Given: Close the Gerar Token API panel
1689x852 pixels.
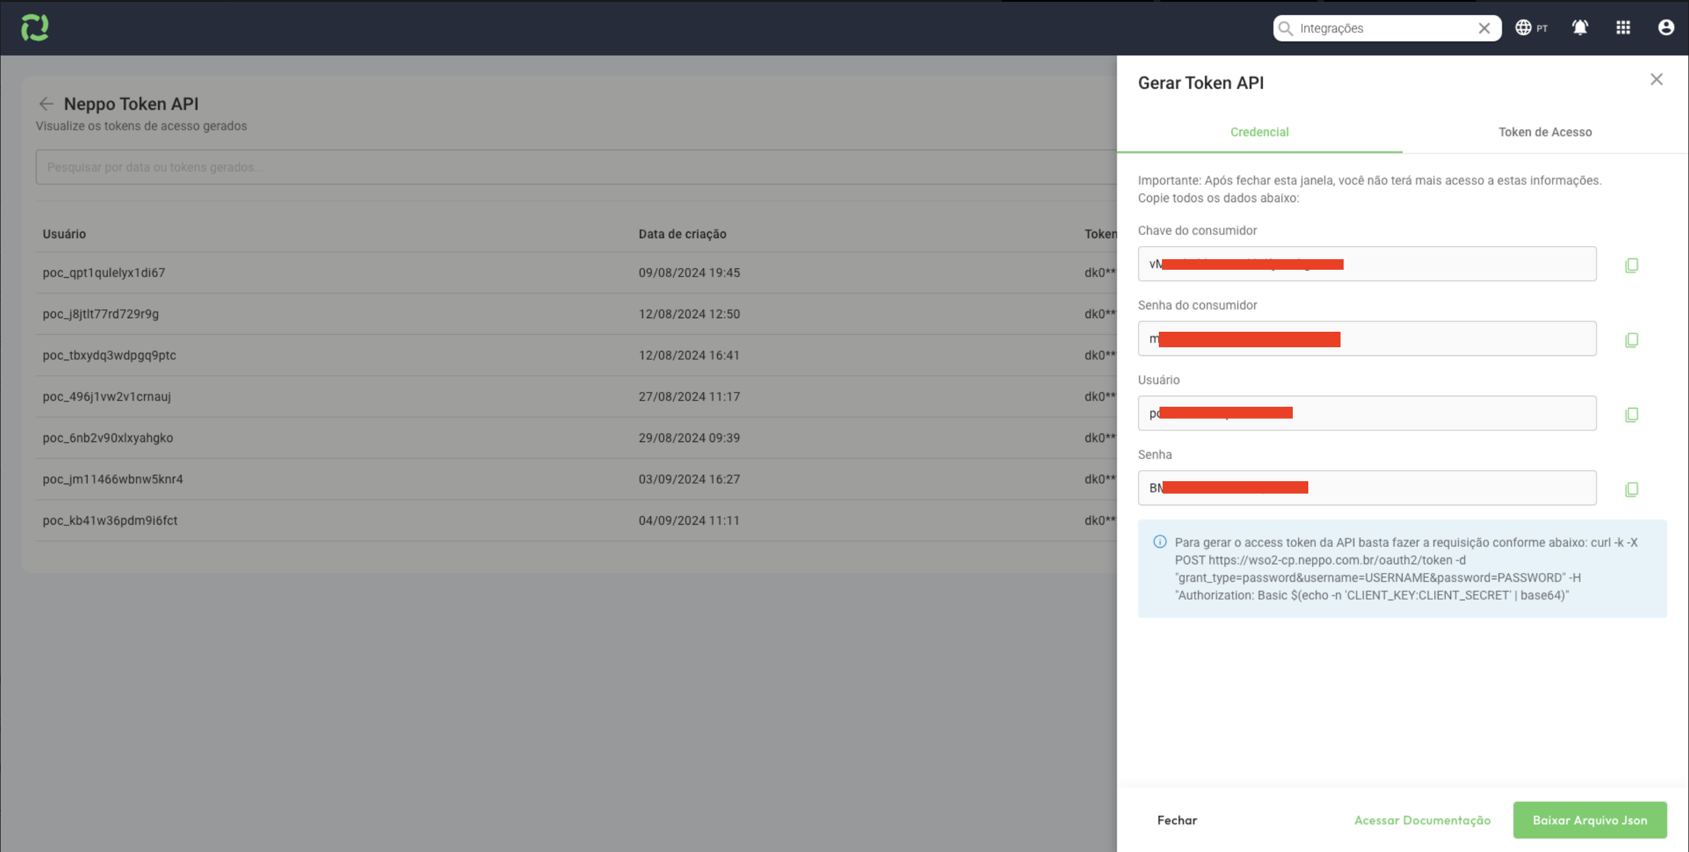Looking at the screenshot, I should [1657, 79].
